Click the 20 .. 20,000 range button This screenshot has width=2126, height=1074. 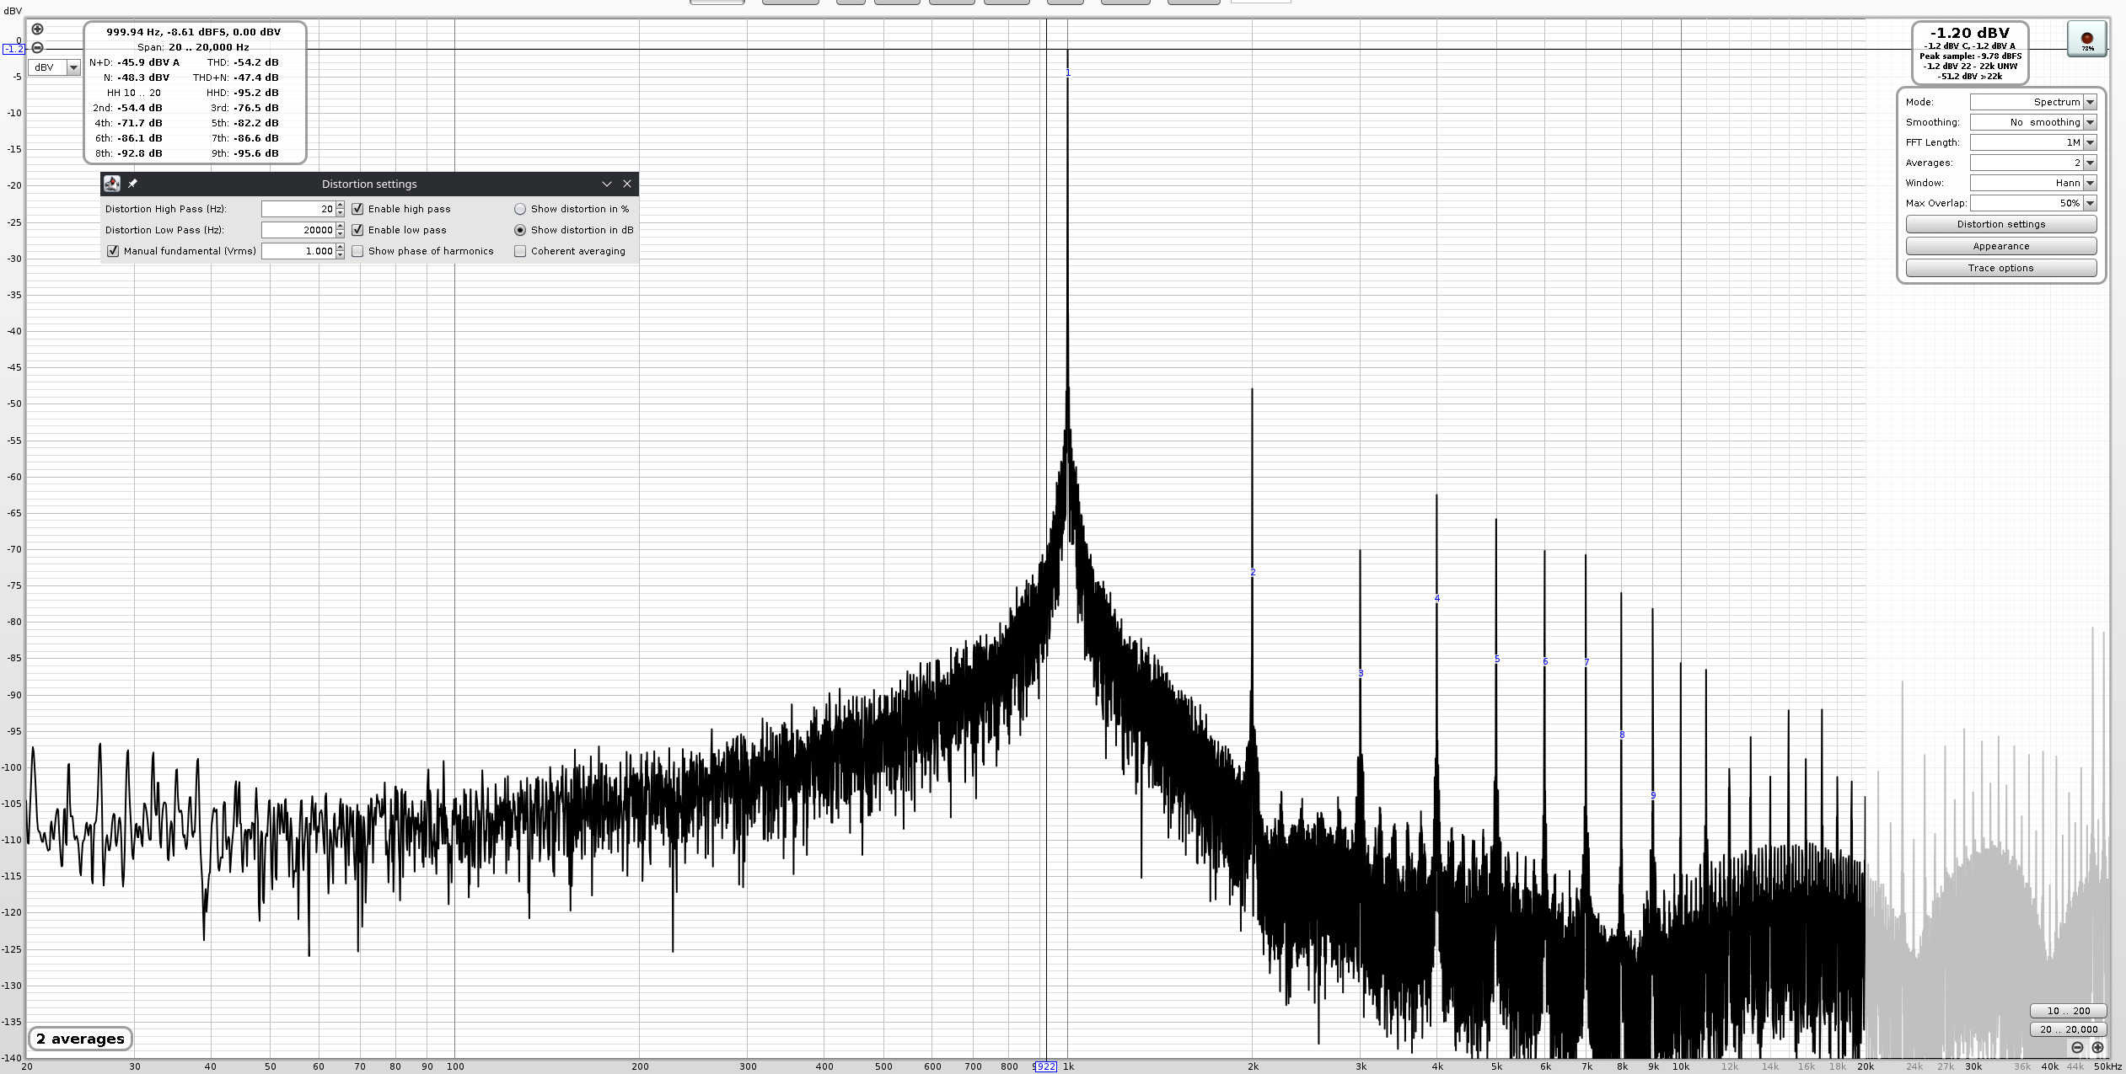point(2069,1029)
